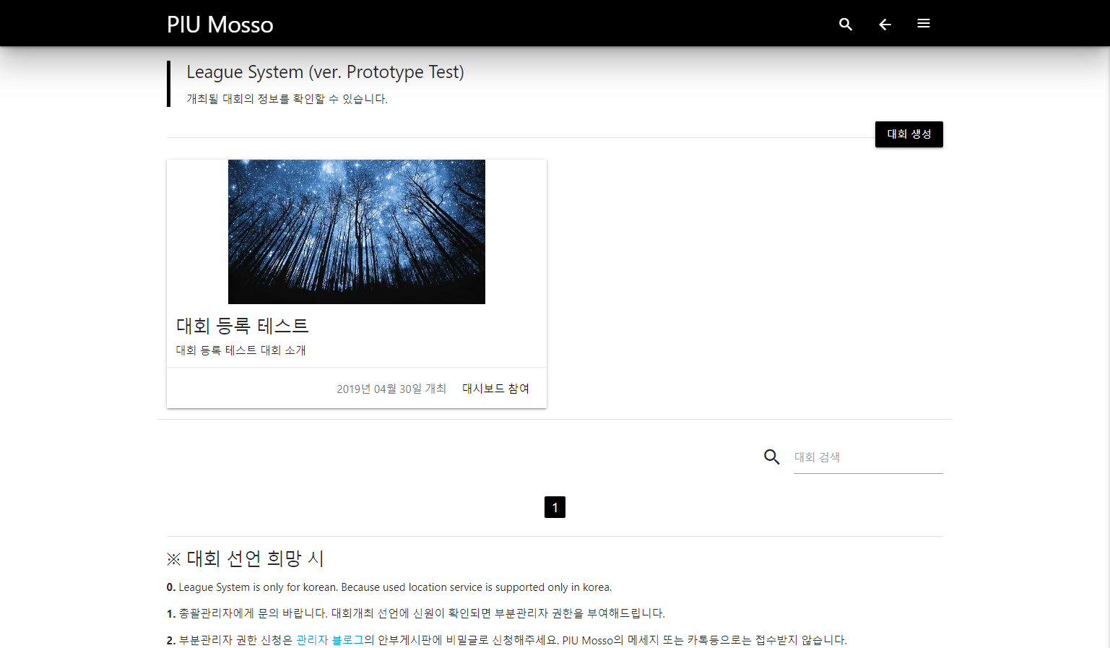The image size is (1110, 648).
Task: Click the 대회 등록 테스트 대회 소개 description
Action: click(x=241, y=350)
